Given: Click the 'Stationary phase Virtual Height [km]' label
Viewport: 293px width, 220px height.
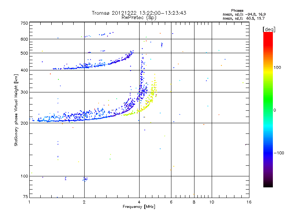Looking at the screenshot, I should pyautogui.click(x=16, y=110).
